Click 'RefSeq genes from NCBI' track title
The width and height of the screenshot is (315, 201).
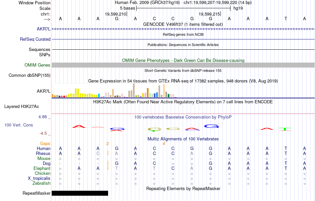183,34
